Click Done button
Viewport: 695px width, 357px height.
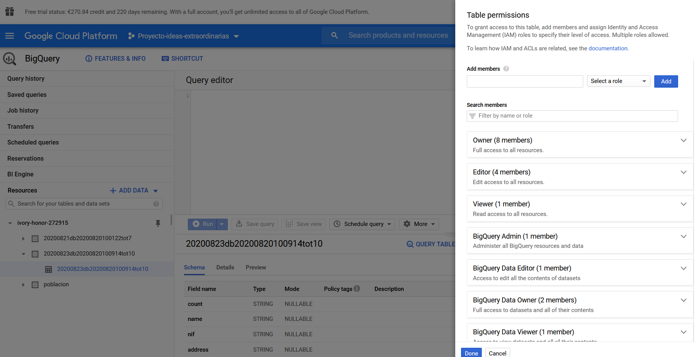(471, 353)
